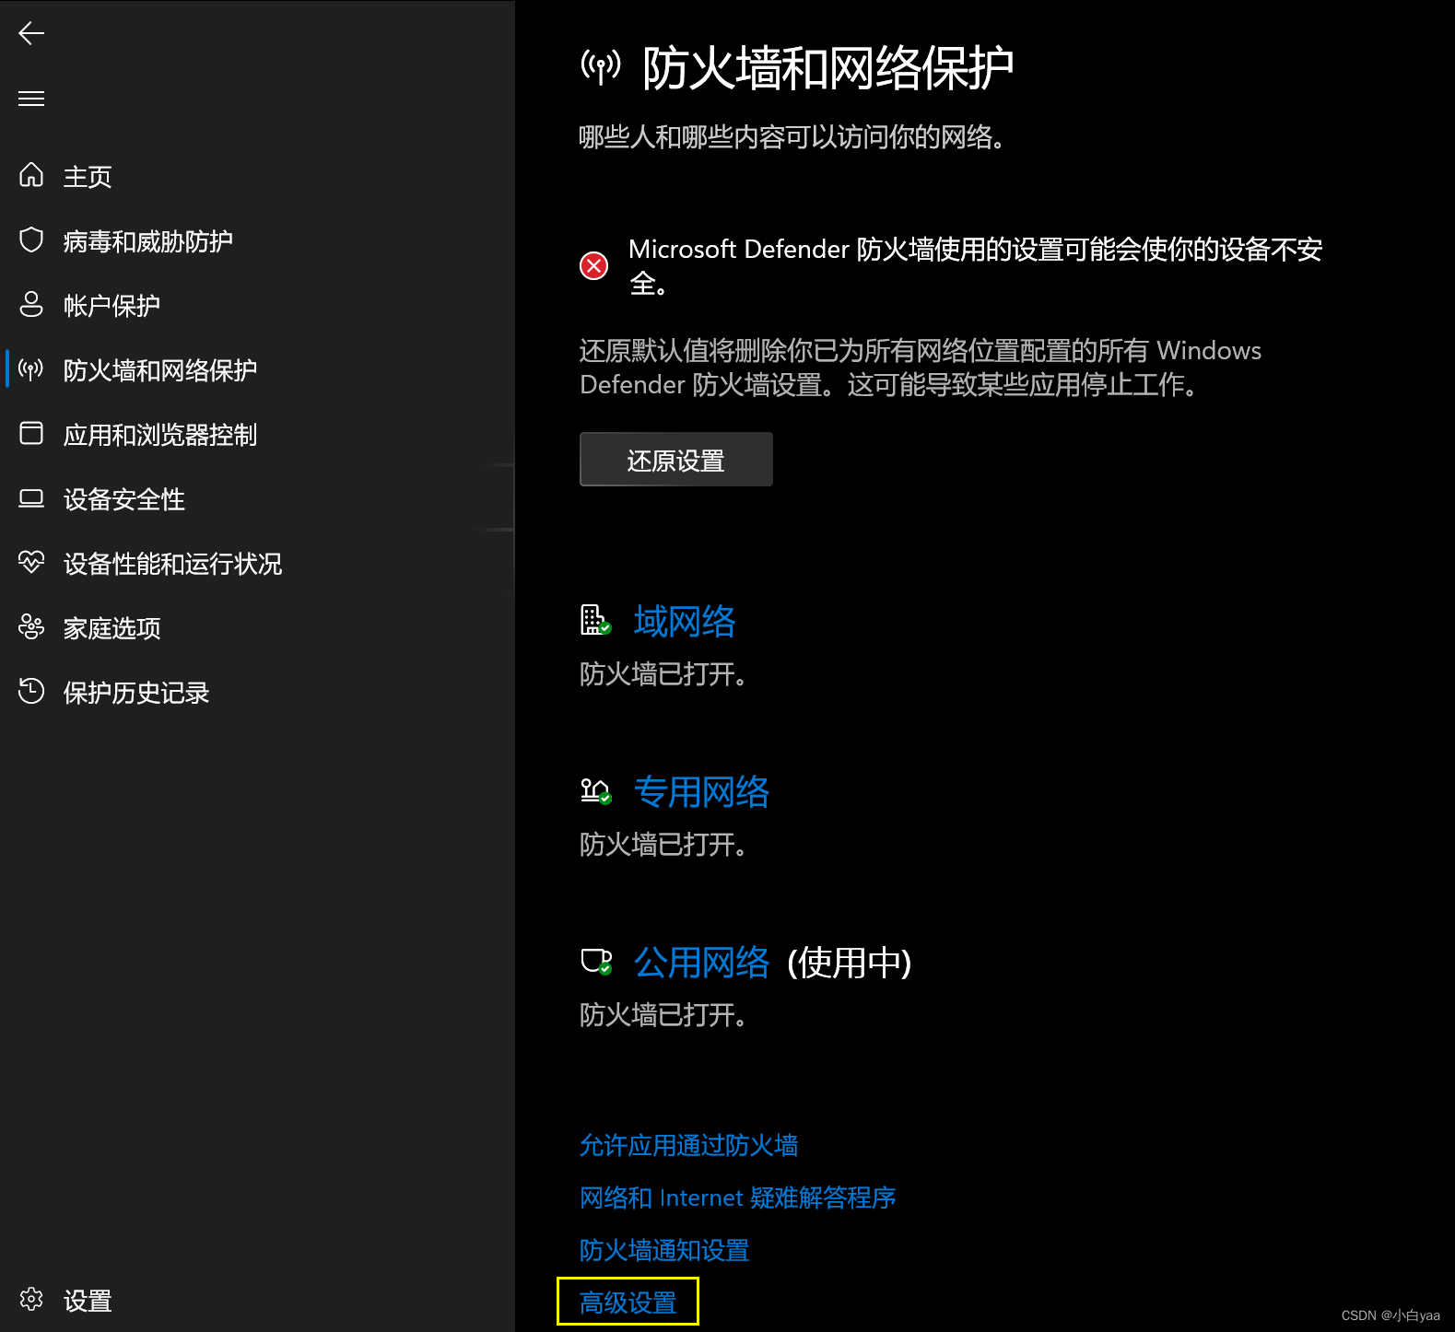Click 防火墙通知设置 link

[x=663, y=1250]
